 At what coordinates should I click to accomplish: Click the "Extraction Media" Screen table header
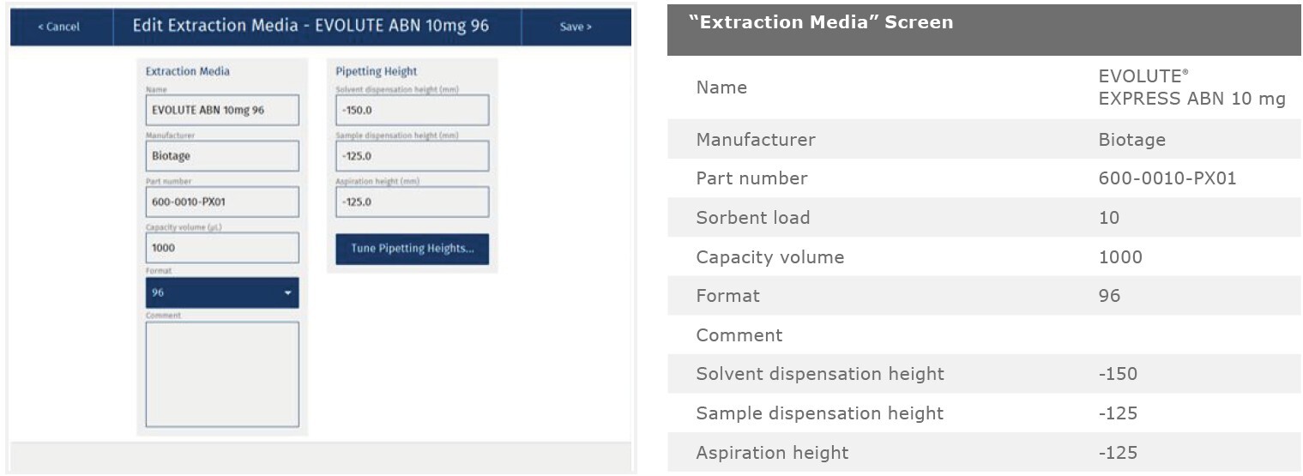click(x=821, y=22)
